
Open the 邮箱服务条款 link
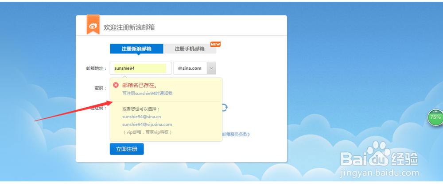point(236,134)
